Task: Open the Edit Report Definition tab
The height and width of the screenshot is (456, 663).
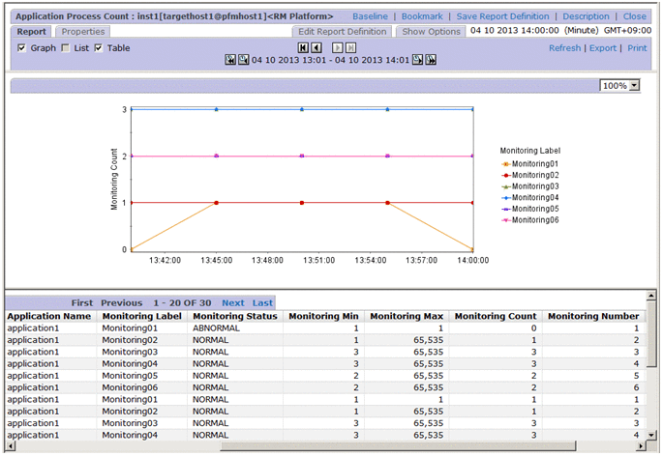Action: click(x=343, y=32)
